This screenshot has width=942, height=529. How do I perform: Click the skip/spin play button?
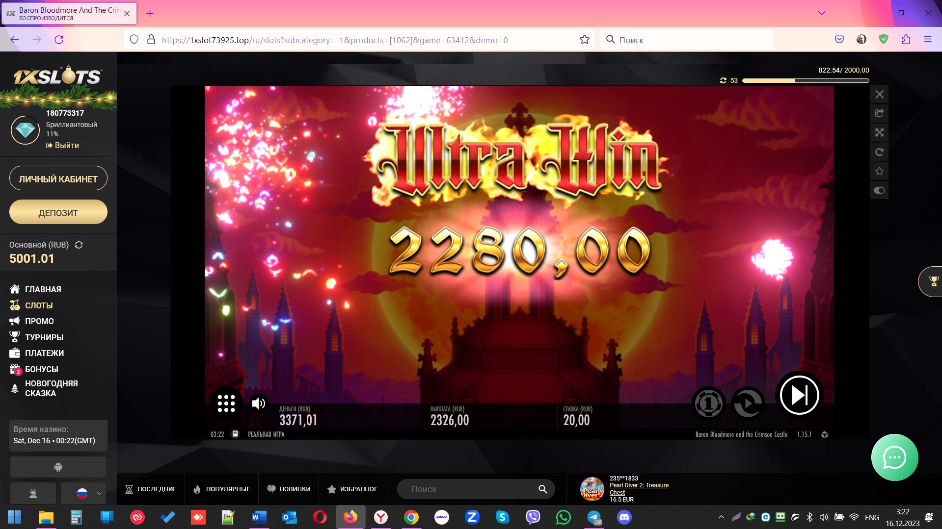pyautogui.click(x=799, y=395)
